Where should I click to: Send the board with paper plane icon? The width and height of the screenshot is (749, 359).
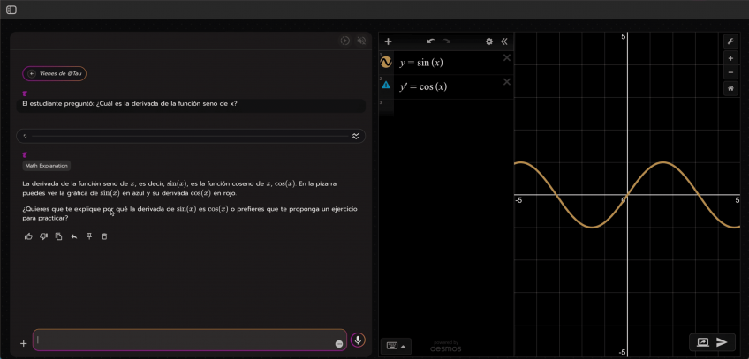(x=722, y=342)
